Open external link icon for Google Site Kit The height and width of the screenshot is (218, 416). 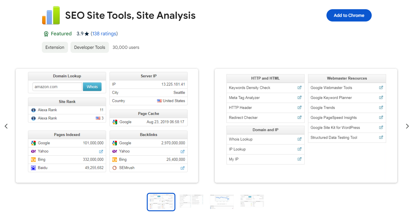pyautogui.click(x=381, y=127)
